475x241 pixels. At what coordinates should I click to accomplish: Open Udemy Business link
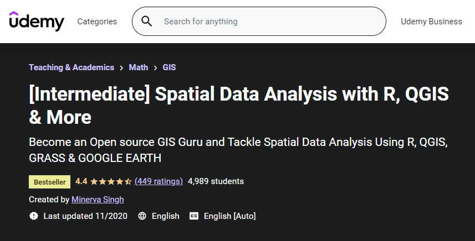click(x=431, y=22)
